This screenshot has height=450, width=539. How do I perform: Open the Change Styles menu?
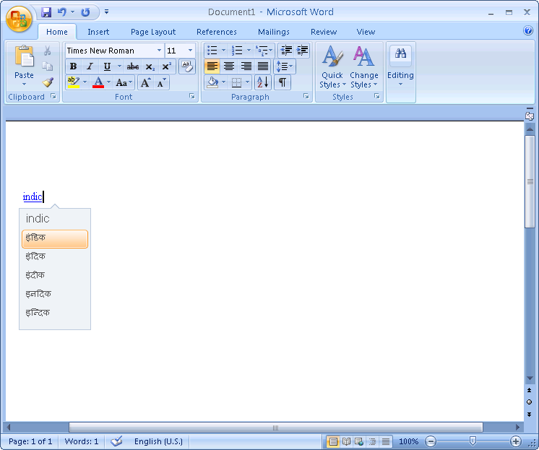point(363,67)
